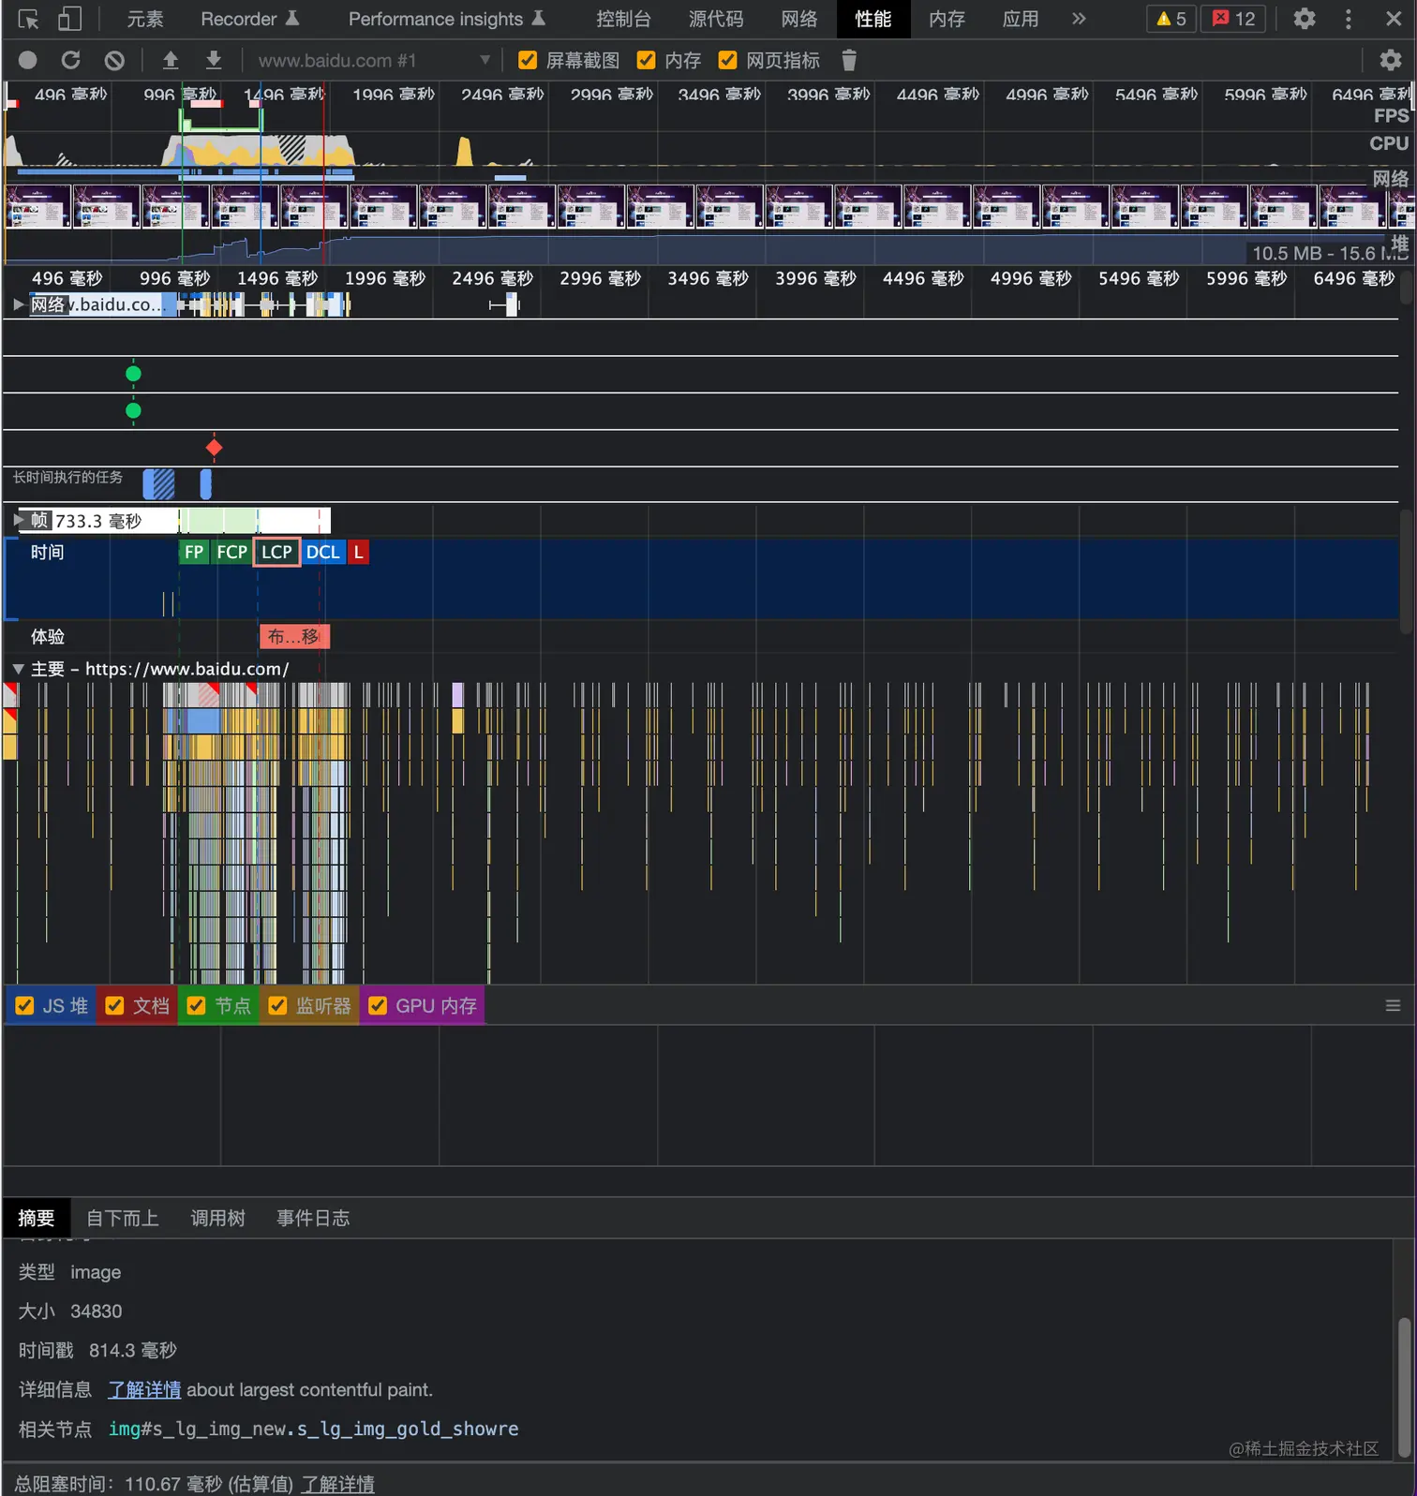1417x1496 pixels.
Task: Open the 自下而上 tab
Action: click(x=122, y=1218)
